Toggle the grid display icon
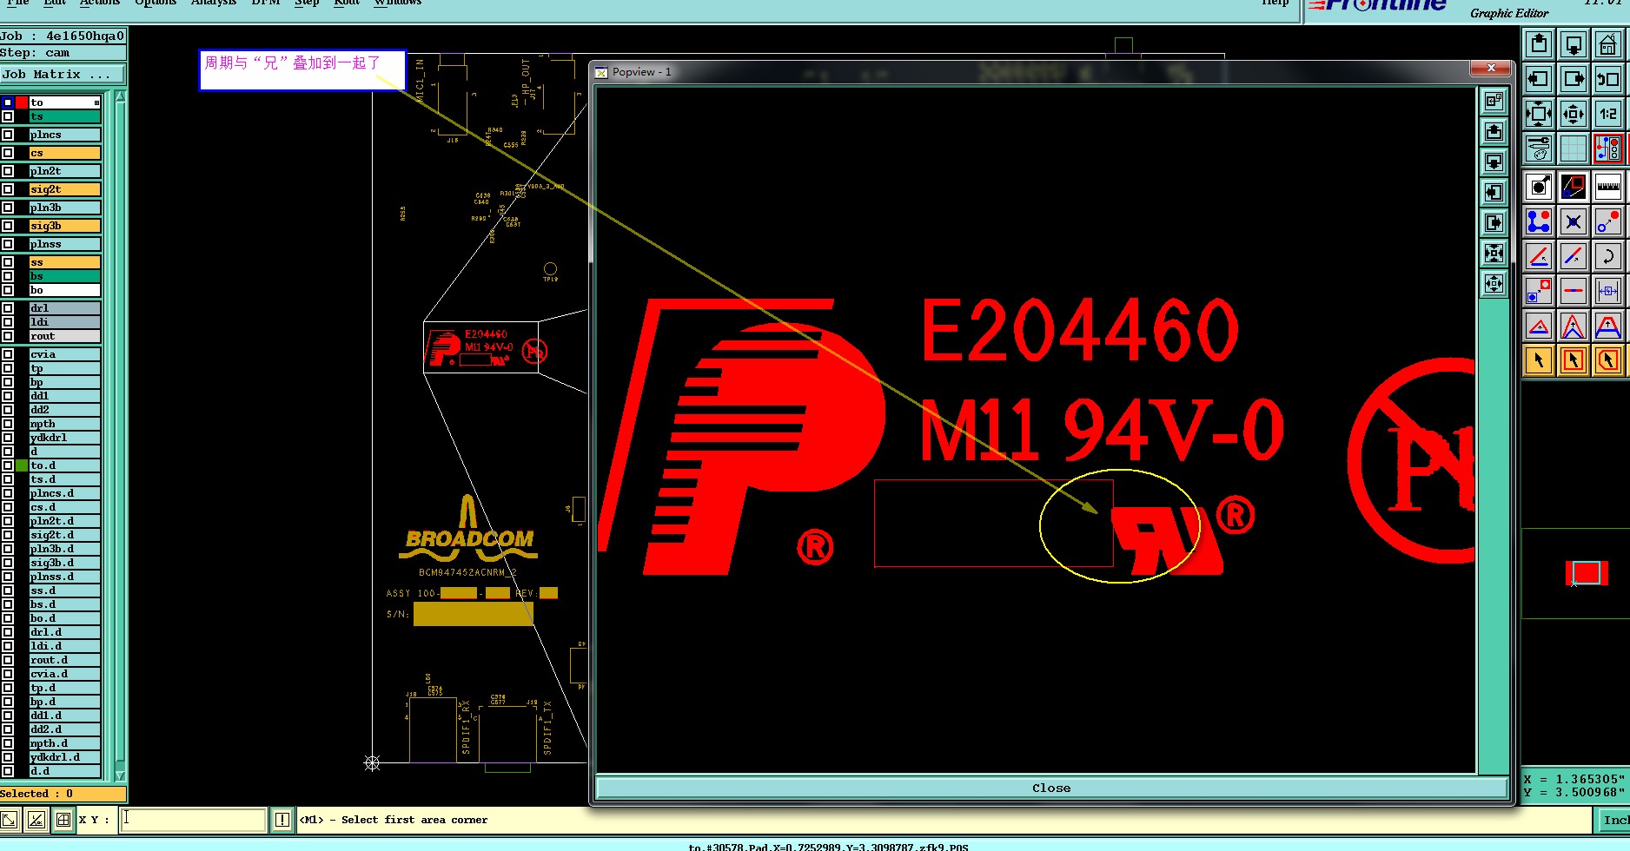This screenshot has height=851, width=1630. (x=1574, y=148)
